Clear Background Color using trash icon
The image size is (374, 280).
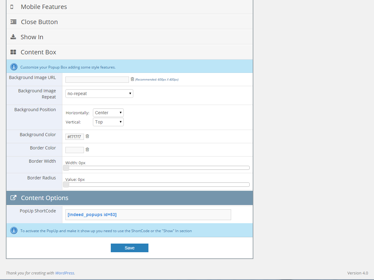tap(87, 136)
